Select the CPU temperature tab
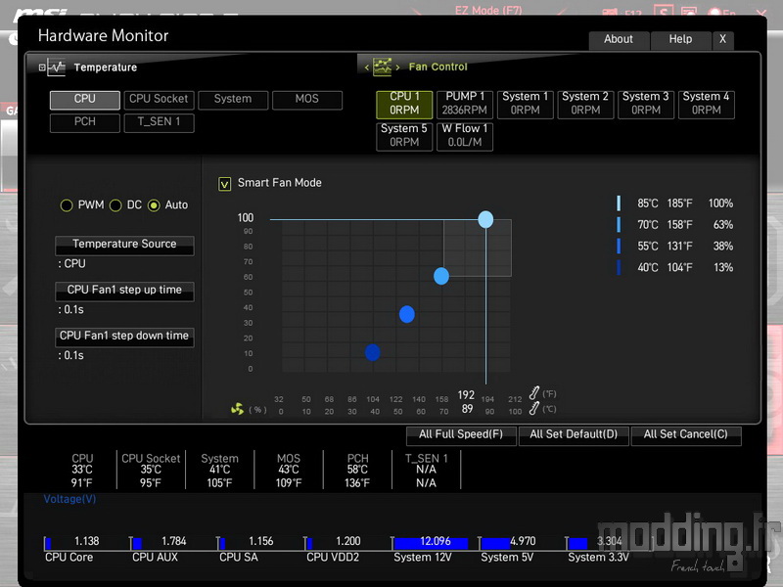 [x=85, y=100]
